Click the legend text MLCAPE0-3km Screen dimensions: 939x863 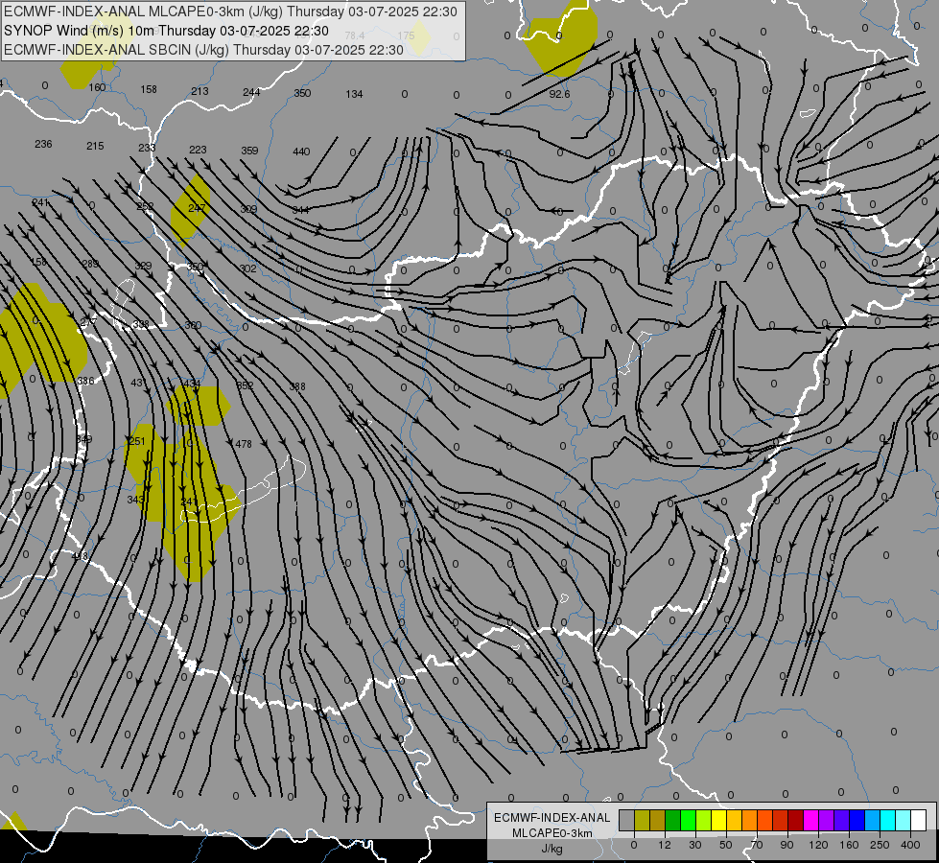552,833
